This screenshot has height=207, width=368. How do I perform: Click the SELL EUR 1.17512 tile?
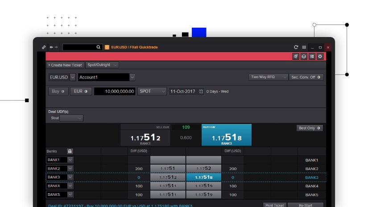145,135
